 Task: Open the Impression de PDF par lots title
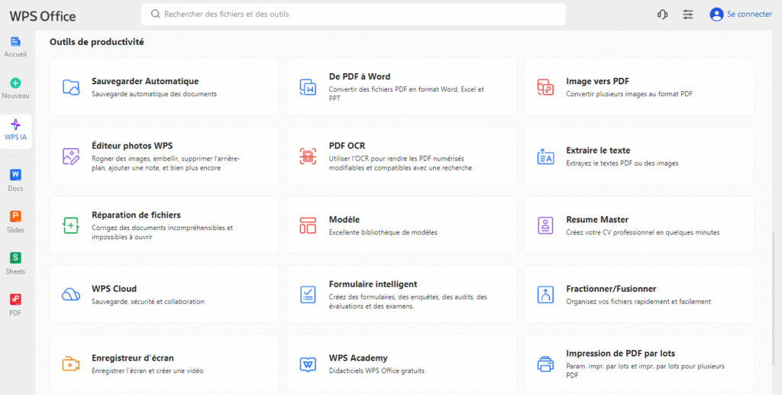coord(620,354)
